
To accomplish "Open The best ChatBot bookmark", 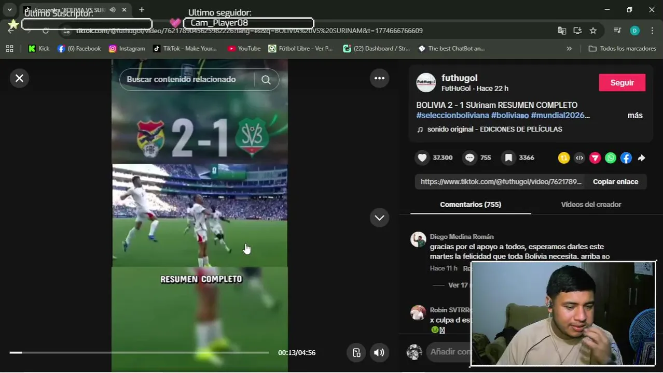I will (x=451, y=49).
